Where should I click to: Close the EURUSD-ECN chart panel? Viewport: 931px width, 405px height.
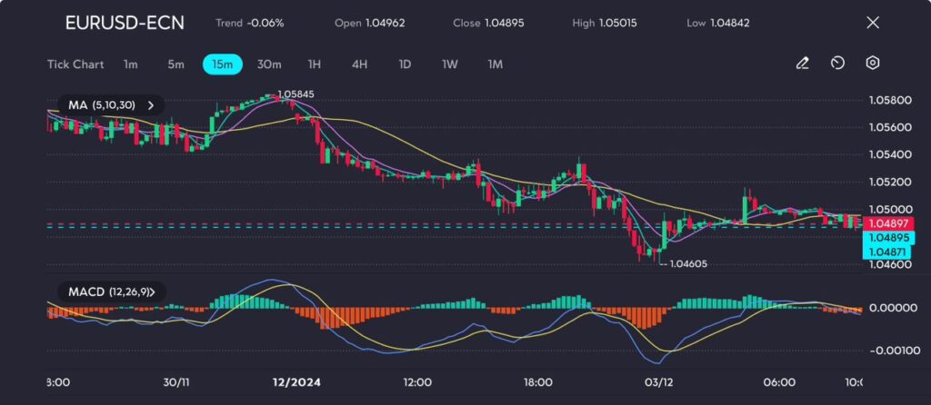coord(873,23)
